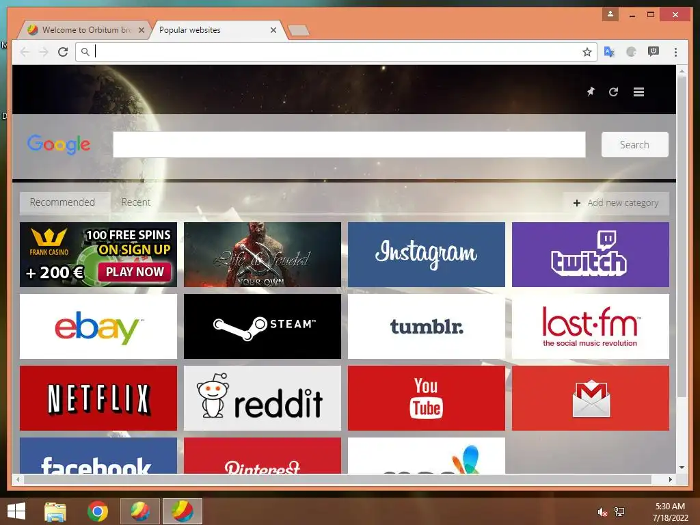Image resolution: width=700 pixels, height=525 pixels.
Task: Reload the page with the refresh icon
Action: [63, 52]
